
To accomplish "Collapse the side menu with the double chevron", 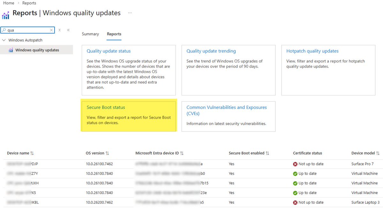I will pyautogui.click(x=68, y=30).
